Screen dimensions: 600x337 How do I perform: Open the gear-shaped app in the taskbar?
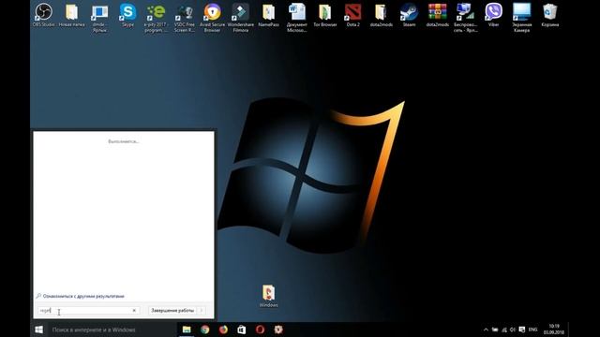[x=278, y=330]
